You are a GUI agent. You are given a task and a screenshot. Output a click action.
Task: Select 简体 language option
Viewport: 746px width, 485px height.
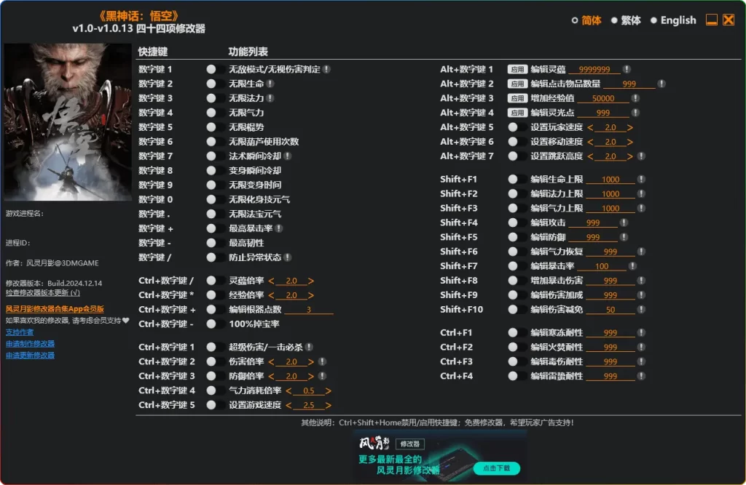click(586, 20)
